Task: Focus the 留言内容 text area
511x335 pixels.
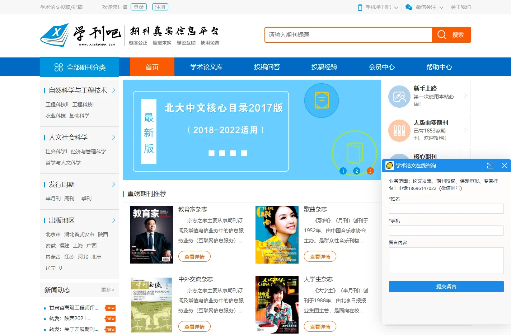Action: (x=446, y=261)
